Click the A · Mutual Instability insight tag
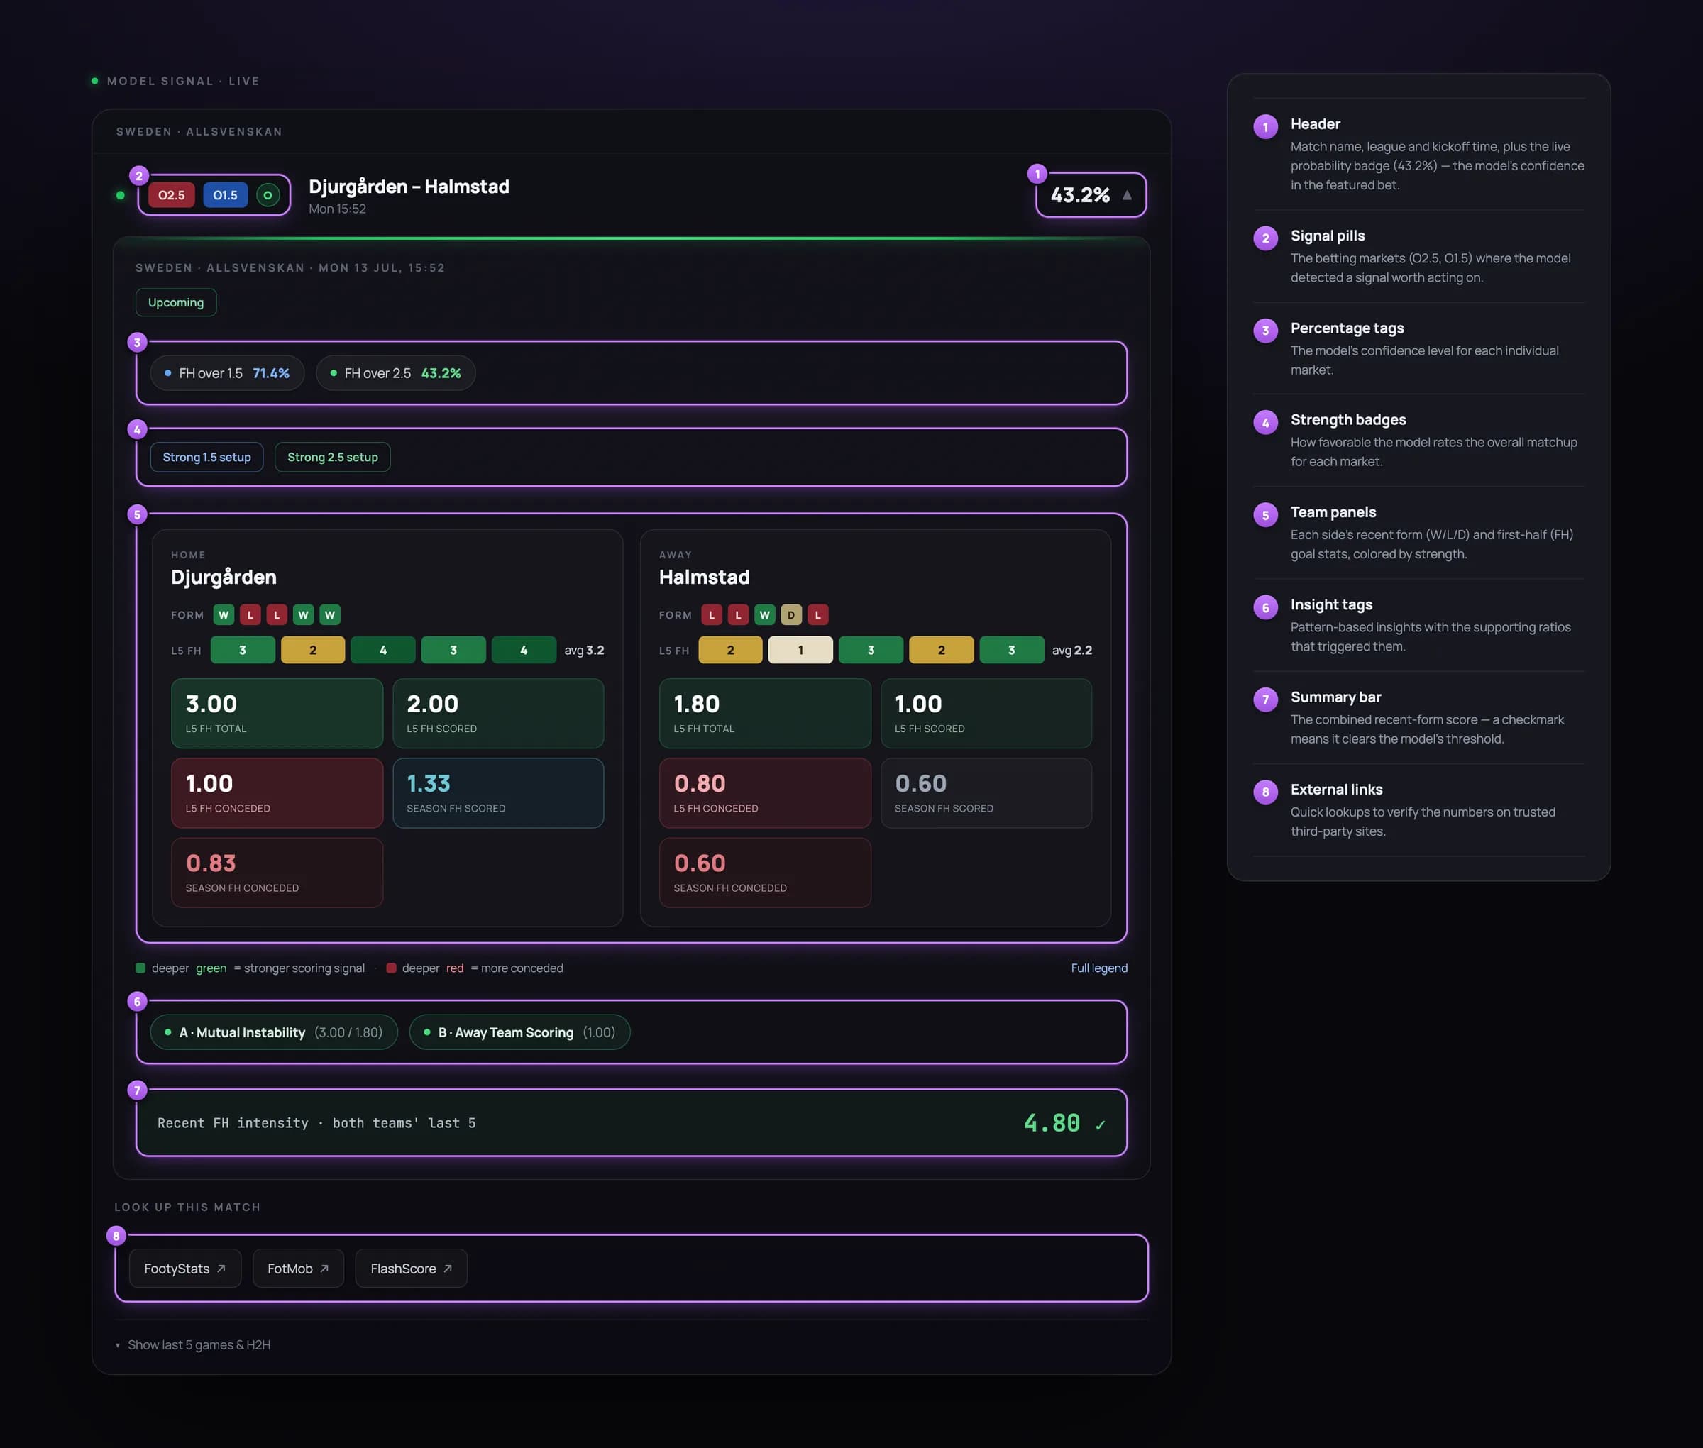This screenshot has height=1448, width=1703. (274, 1032)
